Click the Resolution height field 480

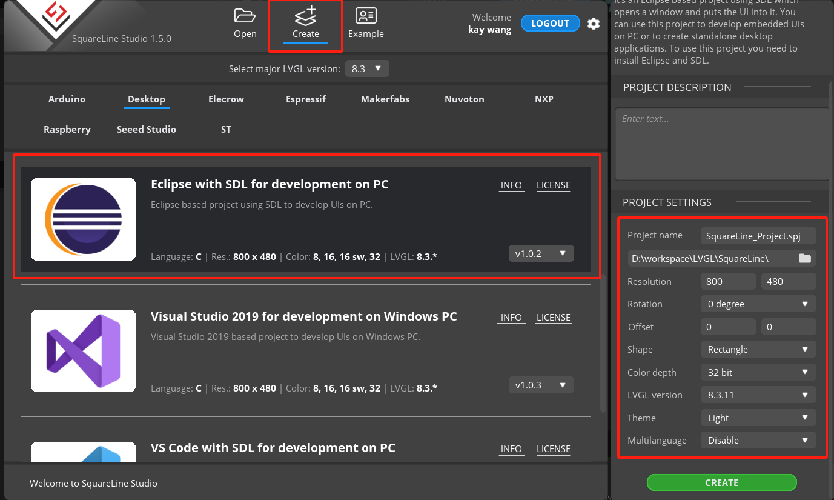789,281
